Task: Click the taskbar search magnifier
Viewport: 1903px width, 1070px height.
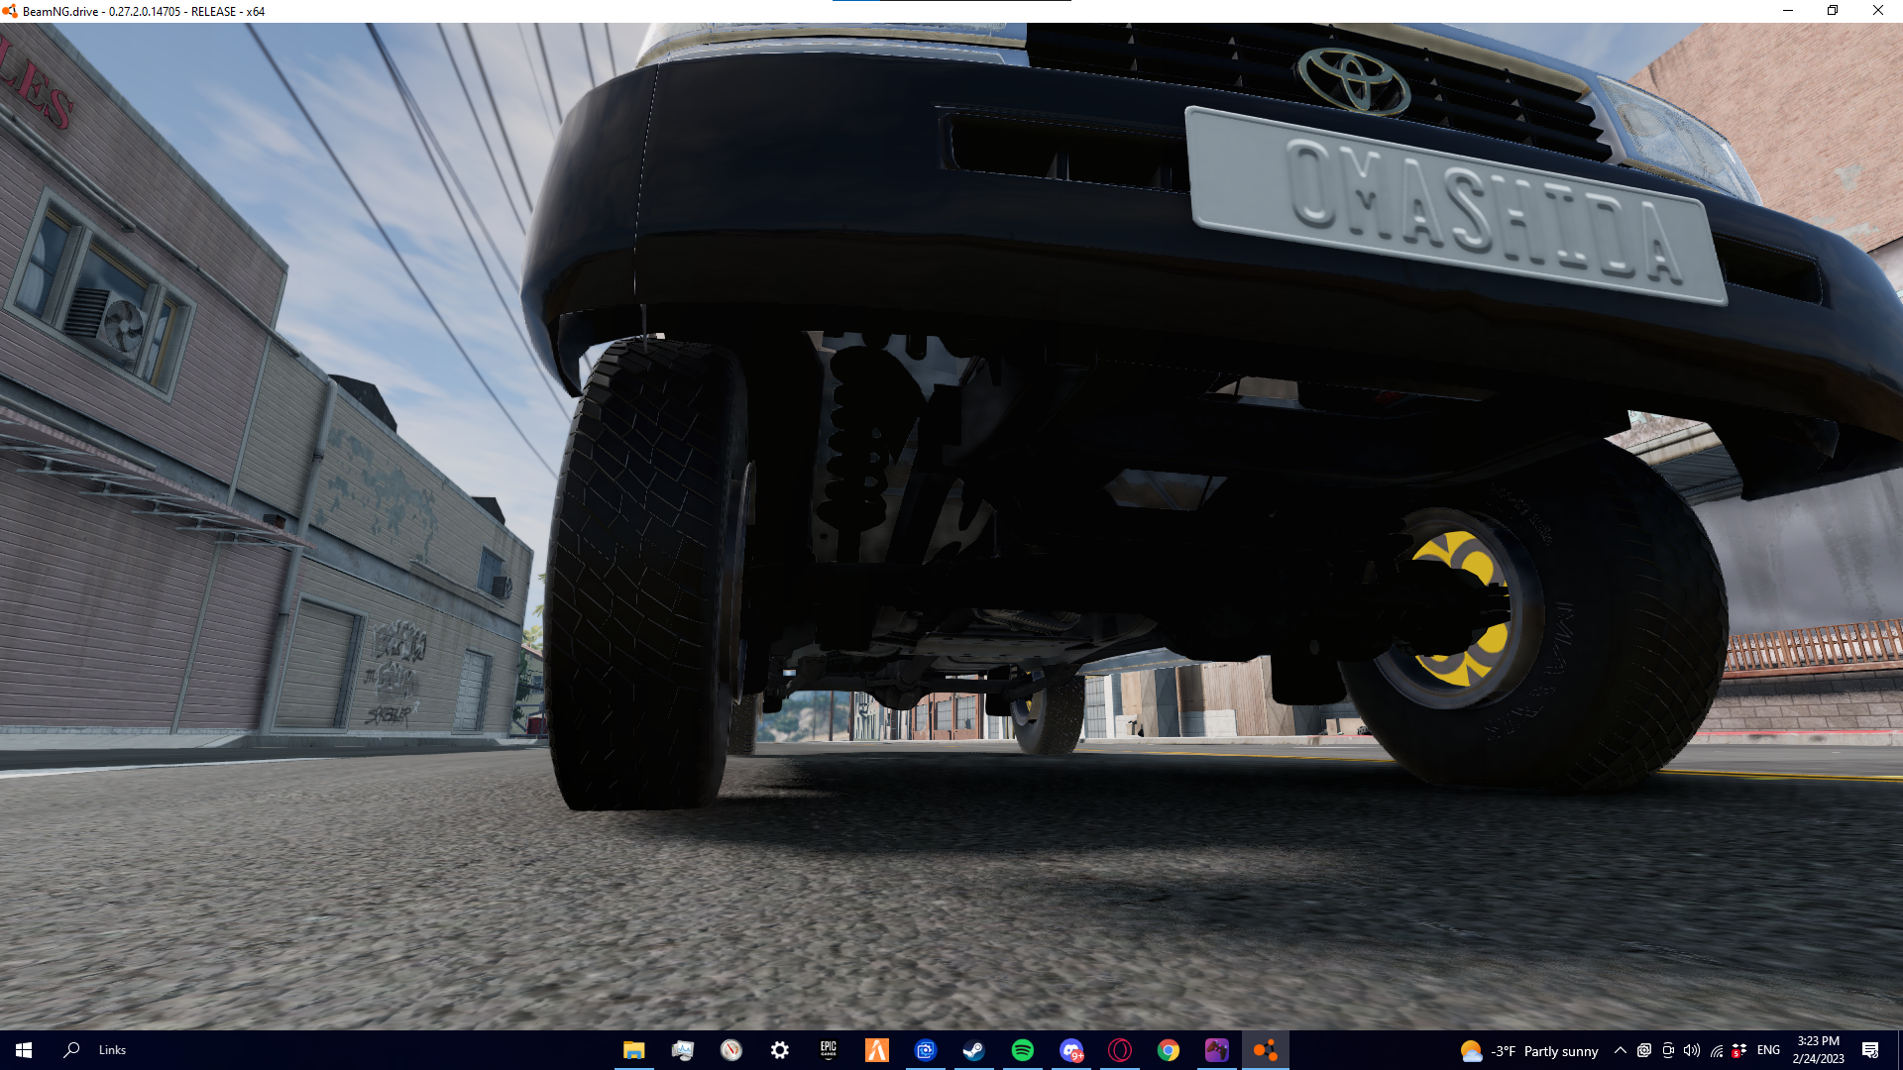Action: [71, 1050]
